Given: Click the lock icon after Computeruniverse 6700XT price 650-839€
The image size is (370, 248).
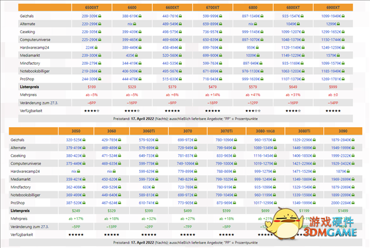Looking at the screenshot, I should pos(221,39).
